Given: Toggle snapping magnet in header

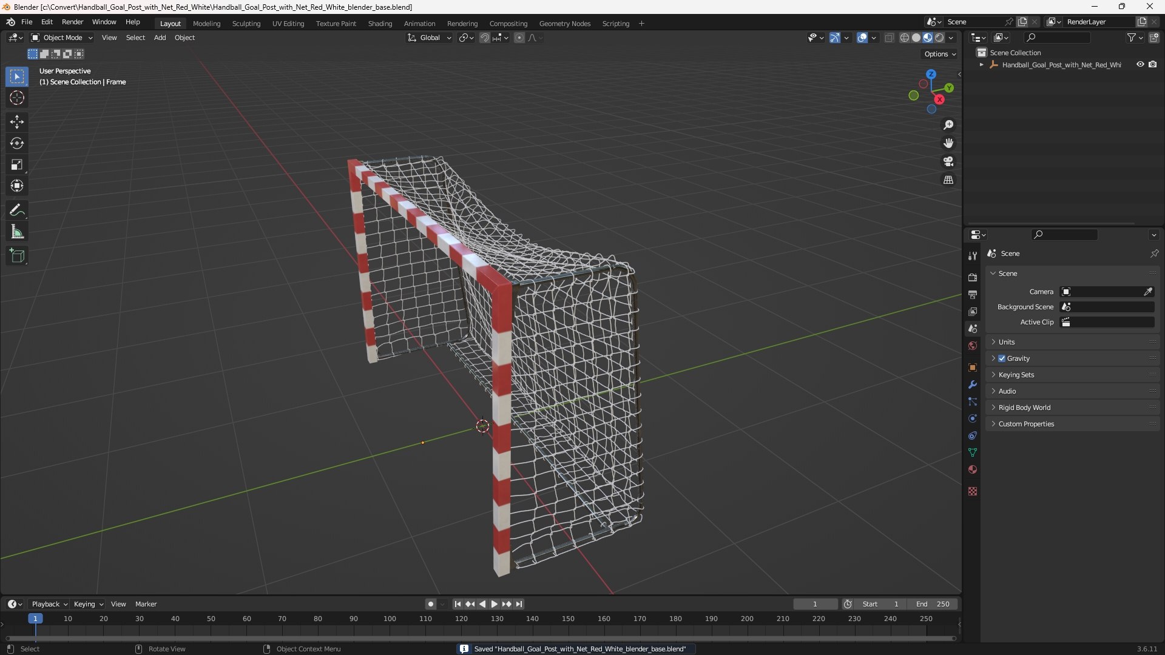Looking at the screenshot, I should (484, 38).
